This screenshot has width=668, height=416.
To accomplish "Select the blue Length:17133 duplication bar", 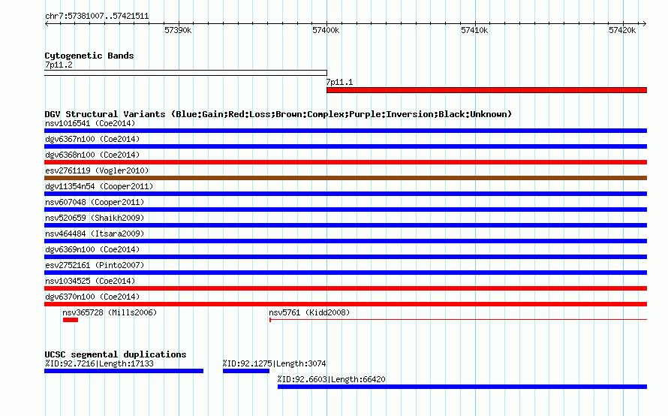I will click(x=124, y=371).
